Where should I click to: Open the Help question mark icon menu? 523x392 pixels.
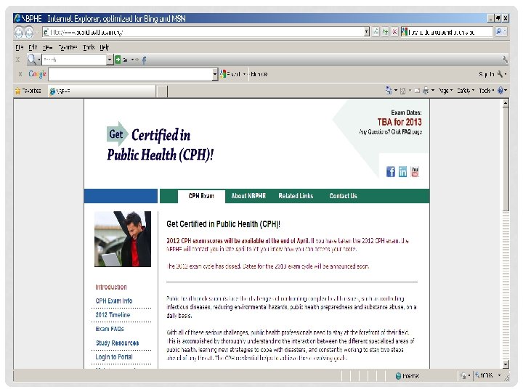pos(500,90)
